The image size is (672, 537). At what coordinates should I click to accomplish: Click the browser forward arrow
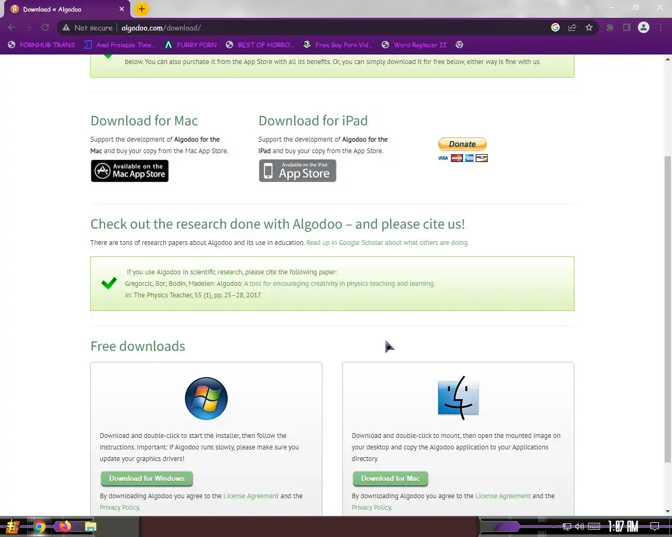[28, 28]
